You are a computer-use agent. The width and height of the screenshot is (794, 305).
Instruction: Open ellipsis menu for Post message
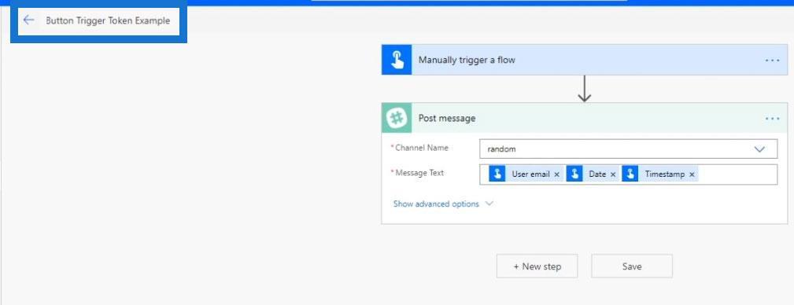point(772,119)
